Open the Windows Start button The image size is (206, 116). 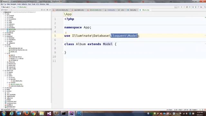(x=4, y=113)
